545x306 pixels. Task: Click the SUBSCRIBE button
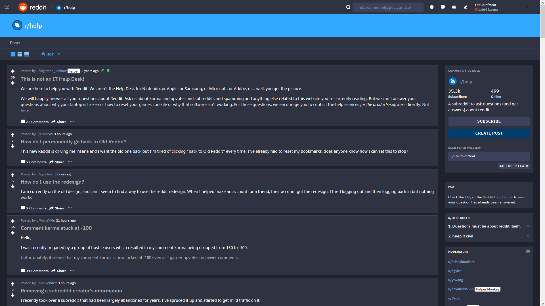(489, 121)
